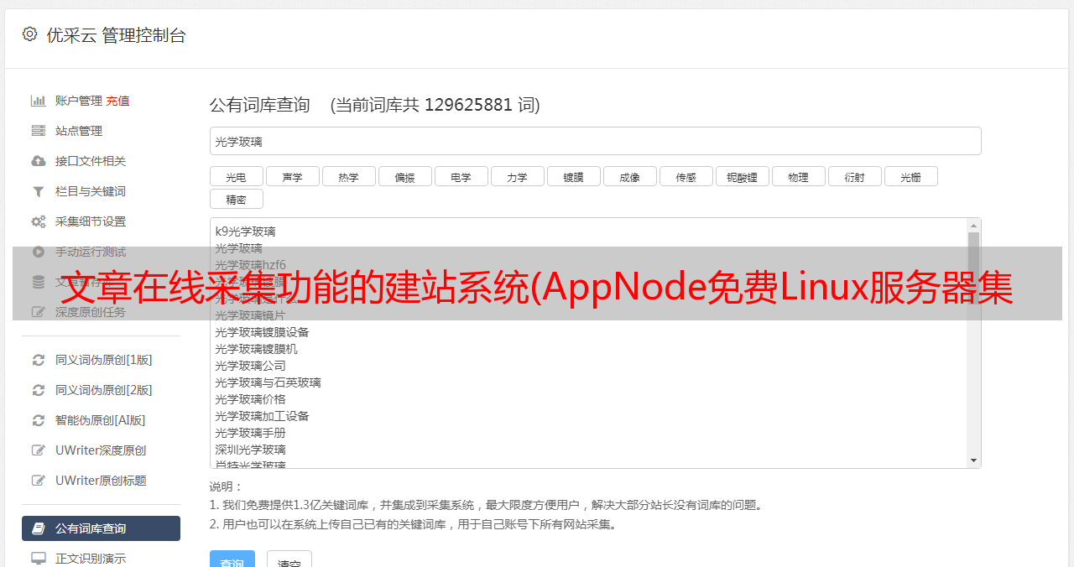Select the 精密 tag button

point(236,199)
